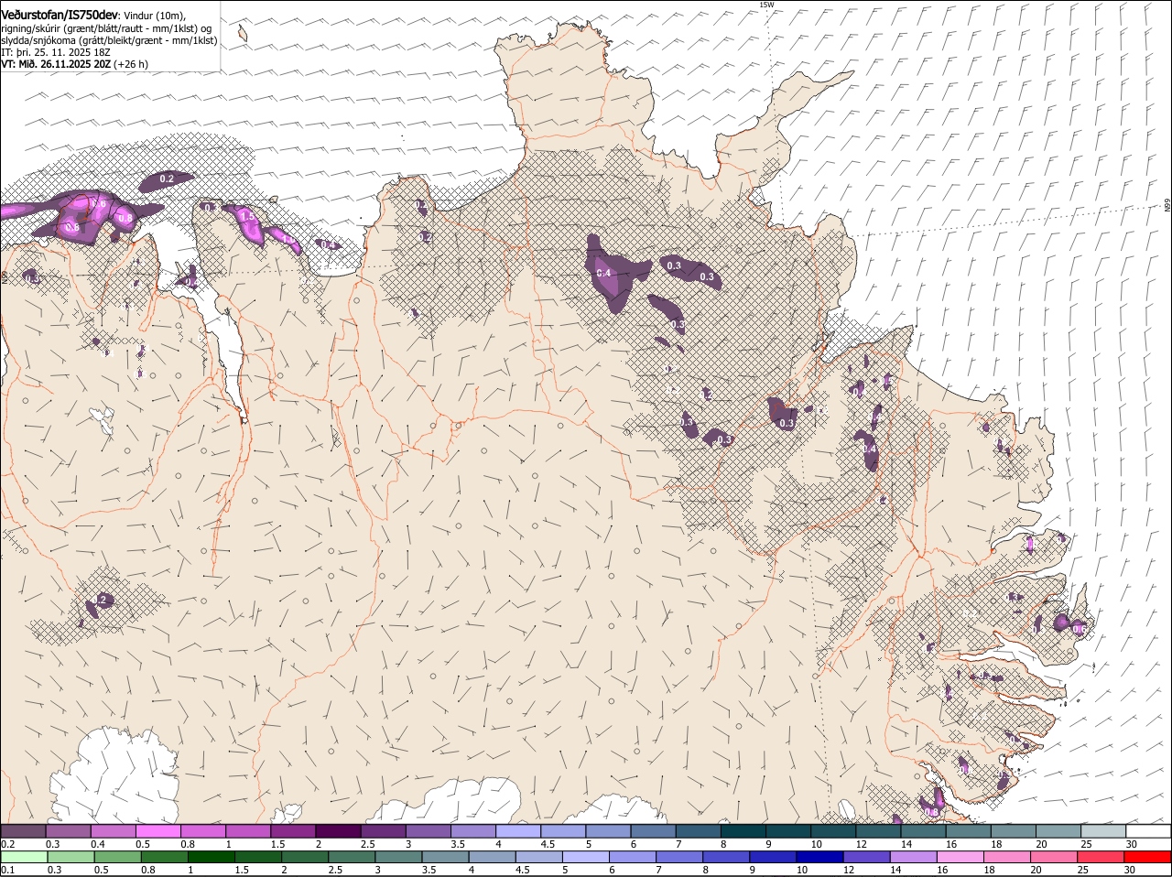Select the snow scale swatch between 8 and 9
This screenshot has width=1172, height=877.
point(743,831)
